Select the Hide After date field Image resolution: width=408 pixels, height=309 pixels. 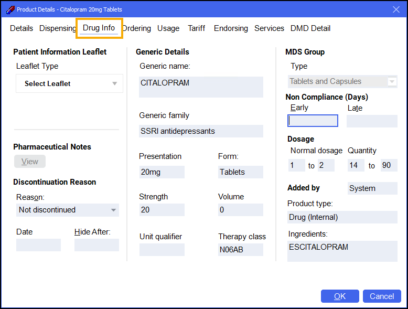96,245
